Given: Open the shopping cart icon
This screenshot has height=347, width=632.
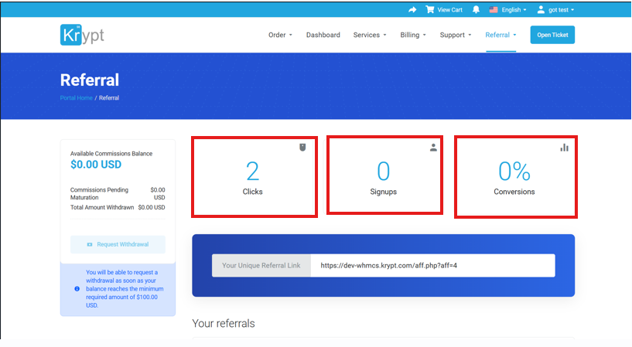Looking at the screenshot, I should coord(430,9).
